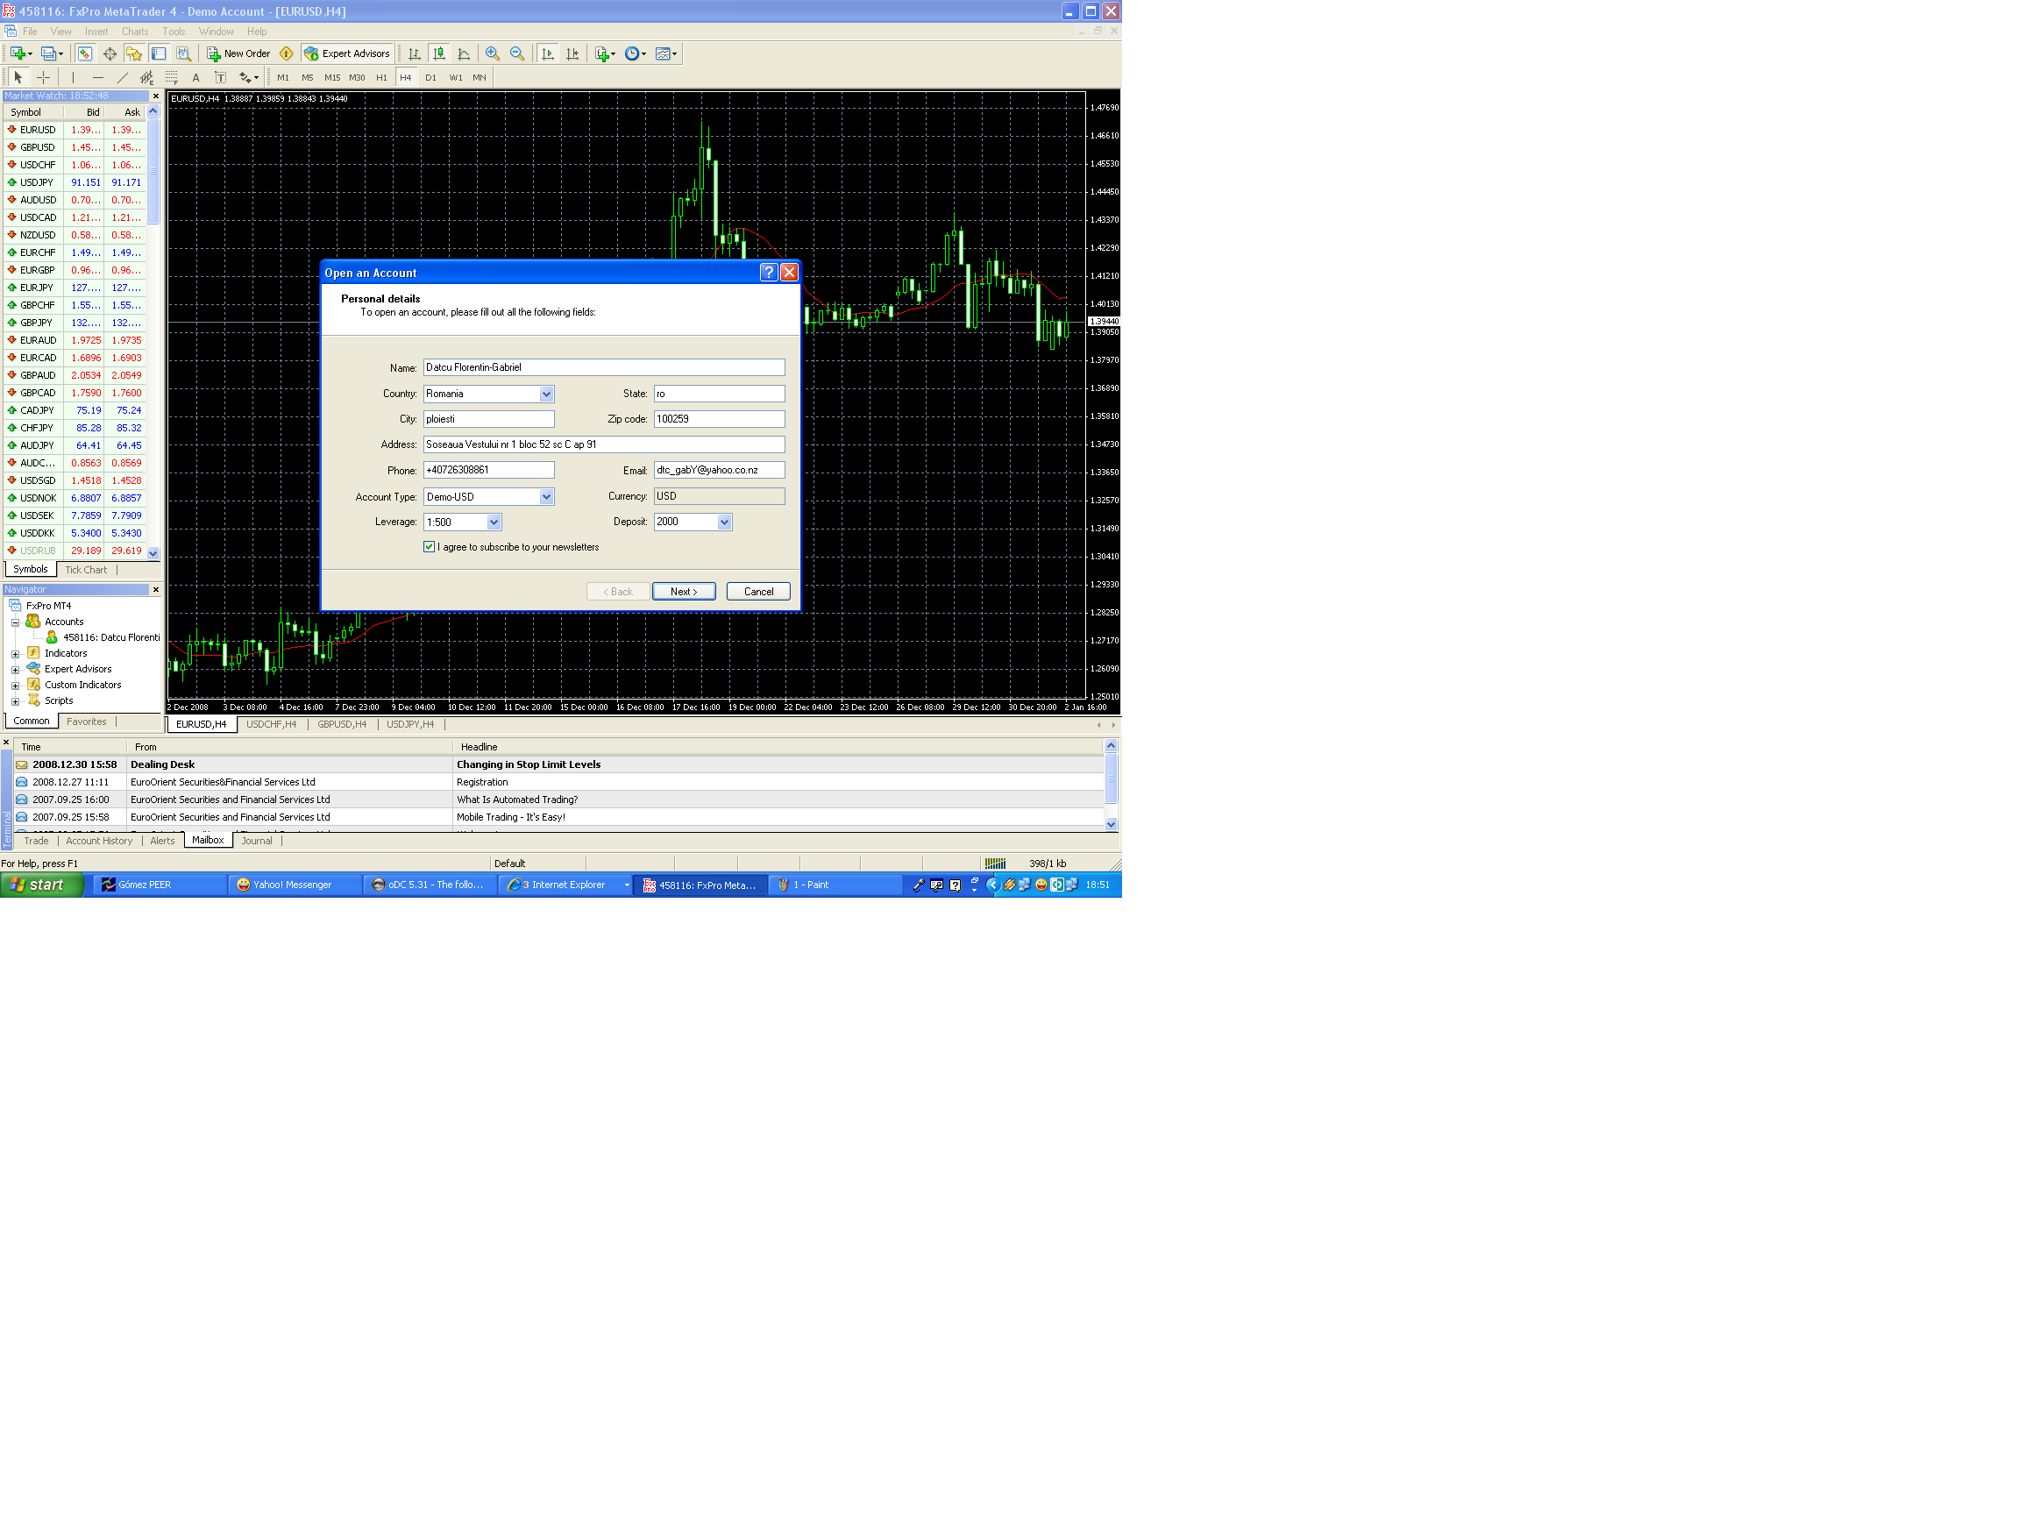This screenshot has height=1514, width=2025.
Task: Select the crosshair tool
Action: coord(43,78)
